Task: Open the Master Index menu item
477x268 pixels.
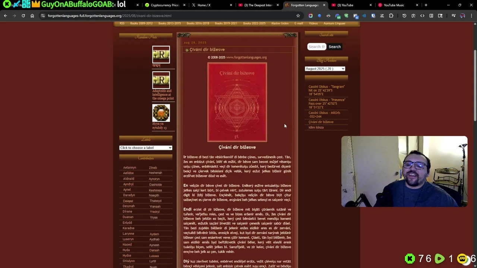Action: (x=280, y=23)
